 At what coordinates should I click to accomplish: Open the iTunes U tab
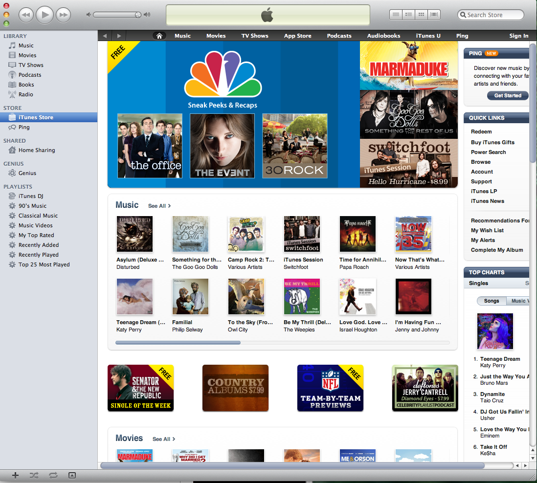[x=428, y=36]
